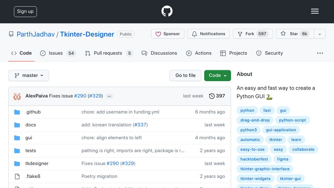The image size is (334, 188).
Task: Switch to the Code tab
Action: point(22,53)
